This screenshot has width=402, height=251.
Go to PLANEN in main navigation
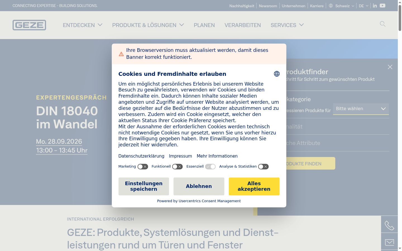[x=204, y=25]
